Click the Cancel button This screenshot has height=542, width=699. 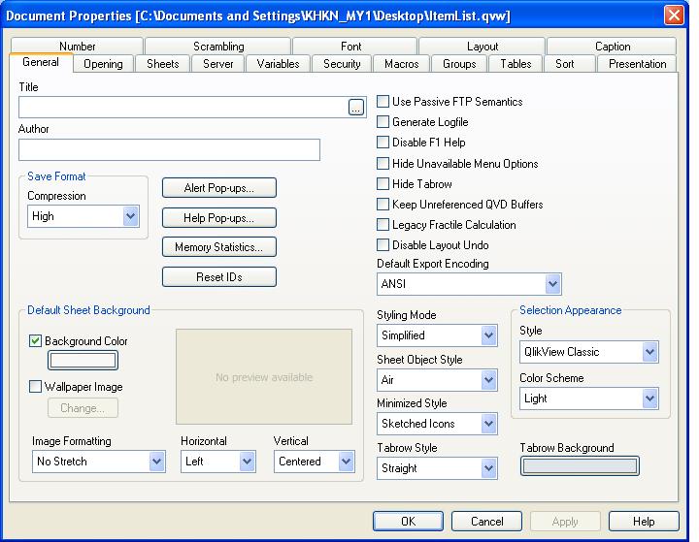pyautogui.click(x=486, y=521)
